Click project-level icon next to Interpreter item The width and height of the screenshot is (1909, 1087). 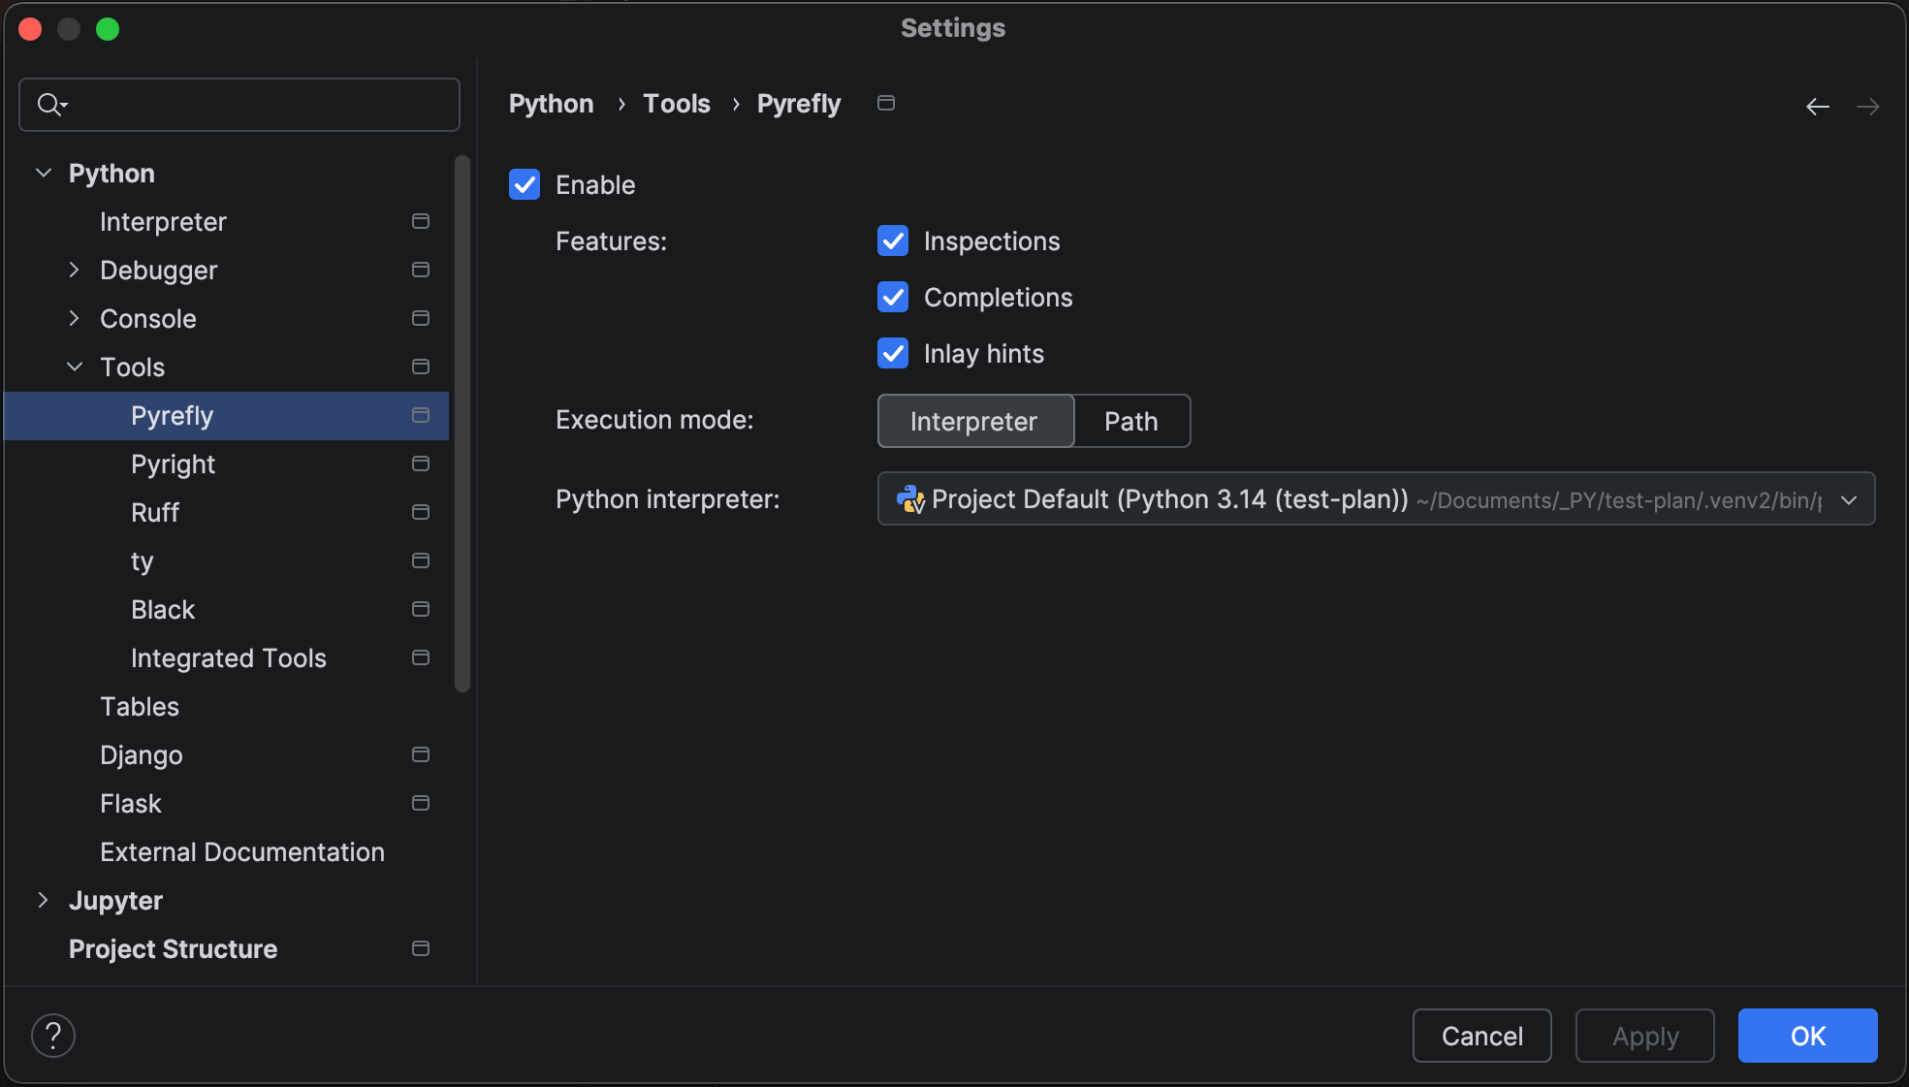(420, 221)
